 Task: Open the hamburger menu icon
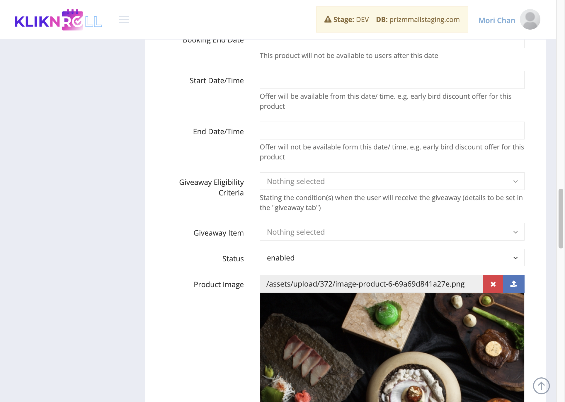coord(124,19)
